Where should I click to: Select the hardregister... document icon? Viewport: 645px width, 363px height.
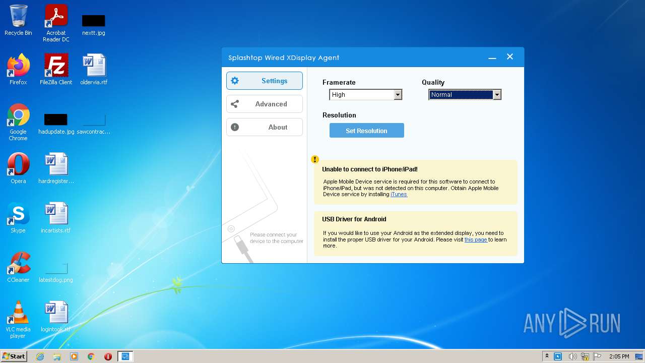tap(56, 168)
